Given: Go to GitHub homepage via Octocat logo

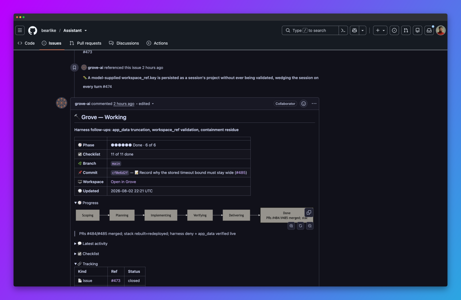Looking at the screenshot, I should pos(33,30).
